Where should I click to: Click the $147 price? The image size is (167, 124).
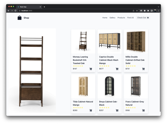pyautogui.click(x=75, y=69)
